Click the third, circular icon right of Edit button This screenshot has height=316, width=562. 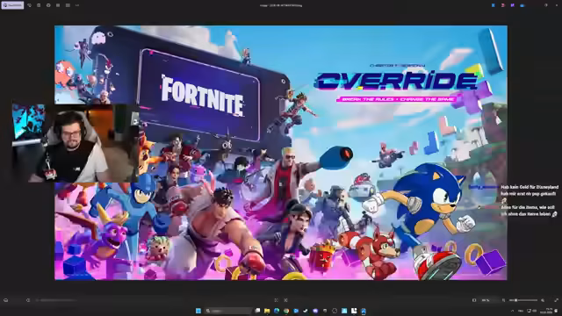coord(48,5)
